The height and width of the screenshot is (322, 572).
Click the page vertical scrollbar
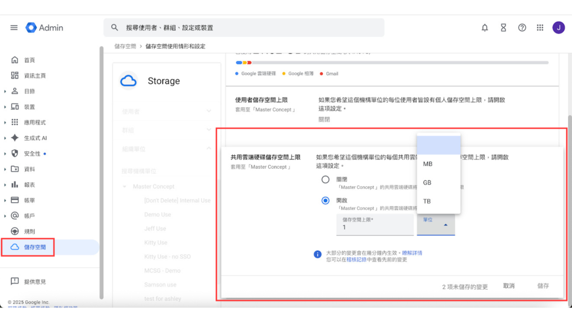coord(570,211)
